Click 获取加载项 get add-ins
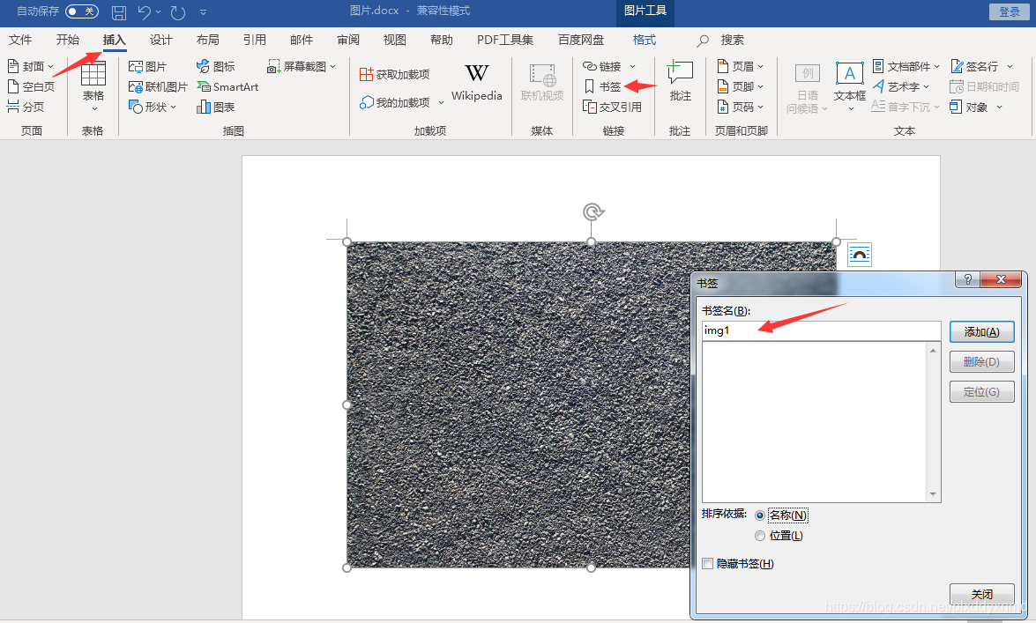1036x623 pixels. click(394, 75)
